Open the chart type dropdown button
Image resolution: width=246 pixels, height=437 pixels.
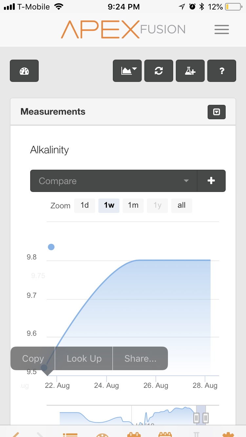127,71
